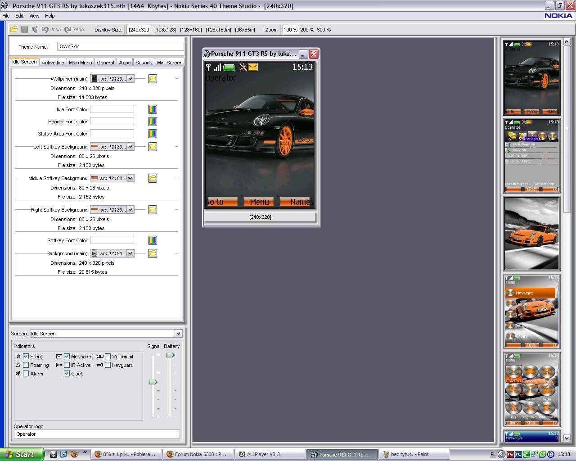Browse for Left Softkey Background file
This screenshot has height=461, width=576.
153,147
